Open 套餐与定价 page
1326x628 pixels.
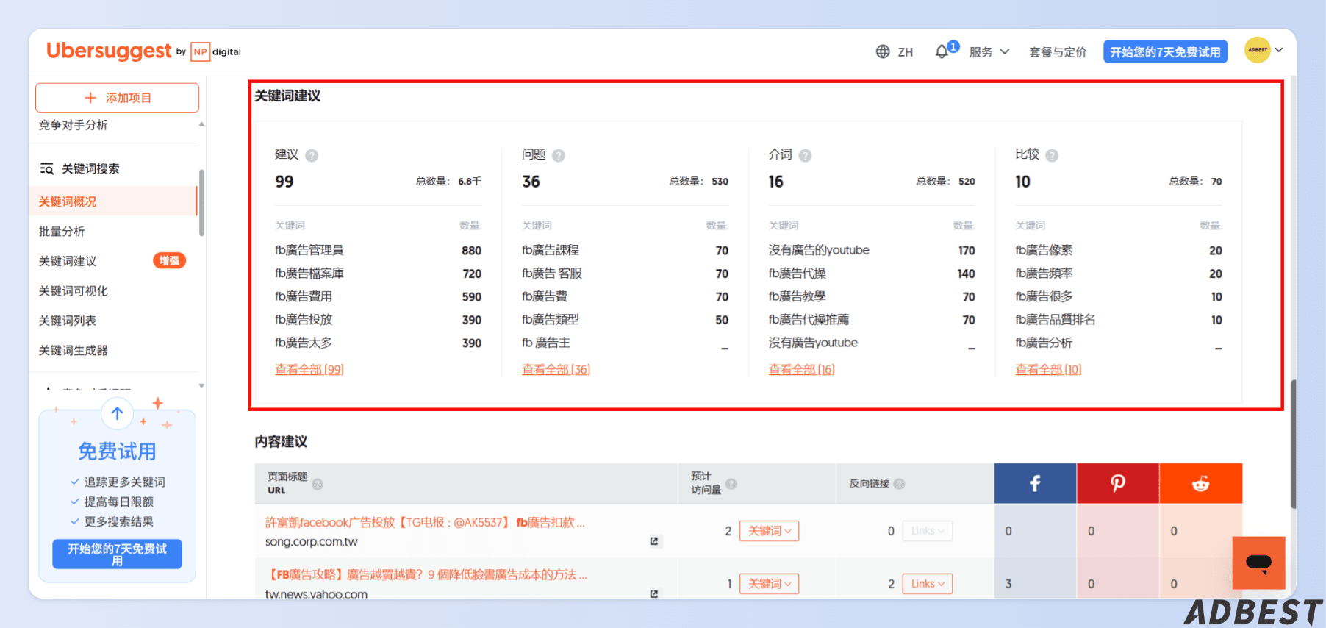[1058, 52]
